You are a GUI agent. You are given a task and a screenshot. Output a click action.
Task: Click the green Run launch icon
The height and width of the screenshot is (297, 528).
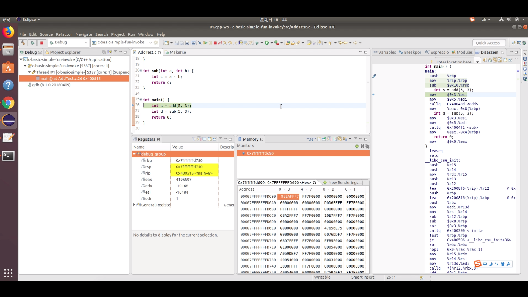(267, 43)
